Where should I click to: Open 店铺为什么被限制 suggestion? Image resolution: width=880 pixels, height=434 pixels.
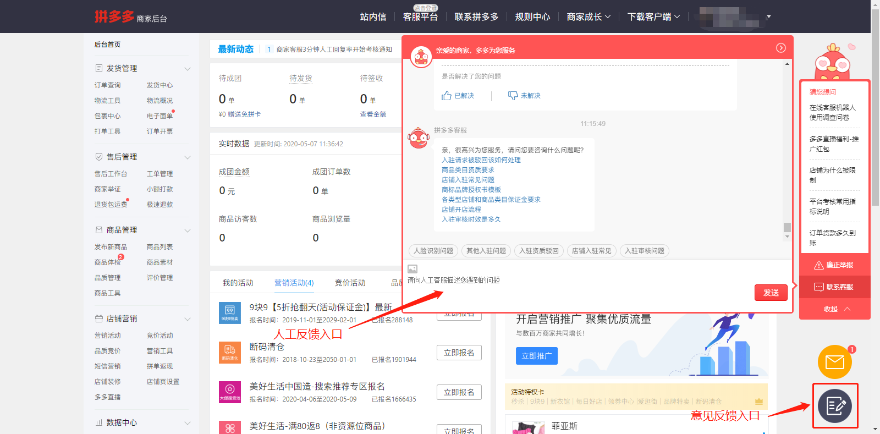pos(833,175)
